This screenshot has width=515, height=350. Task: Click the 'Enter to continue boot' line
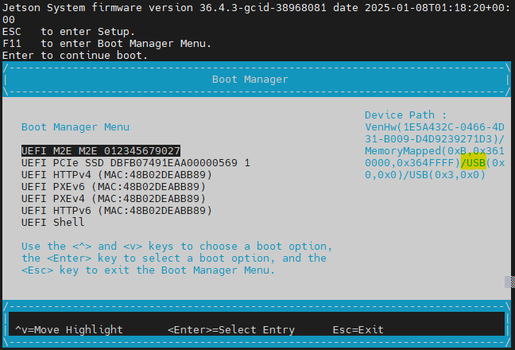click(x=75, y=55)
